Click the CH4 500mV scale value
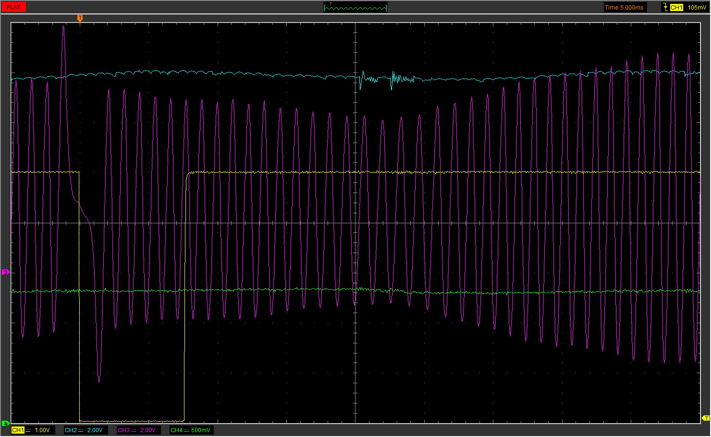Screen dimensions: 711x437 (200, 430)
